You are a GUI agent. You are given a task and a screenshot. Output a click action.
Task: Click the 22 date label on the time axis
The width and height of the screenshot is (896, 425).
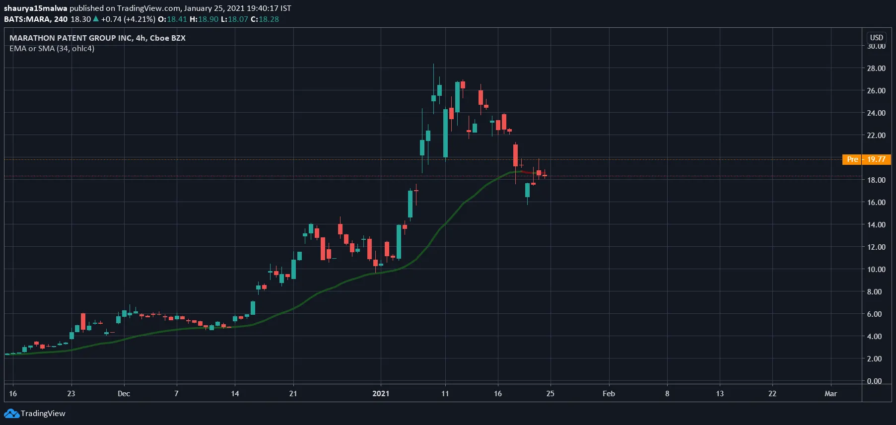point(772,394)
